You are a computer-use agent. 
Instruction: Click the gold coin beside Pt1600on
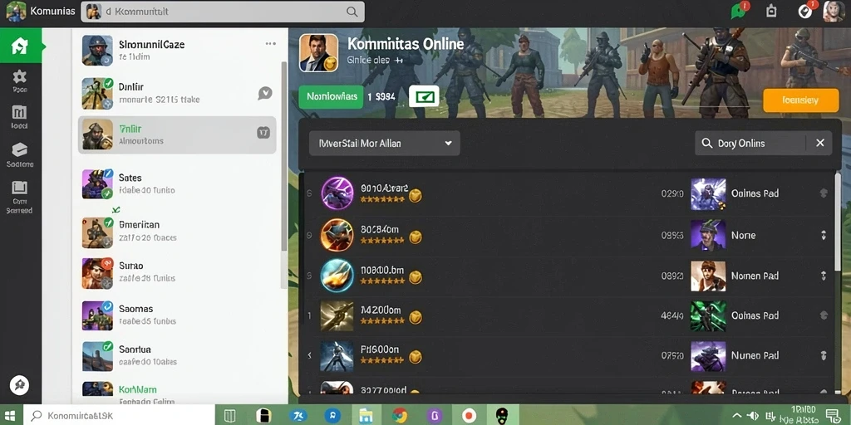[416, 357]
